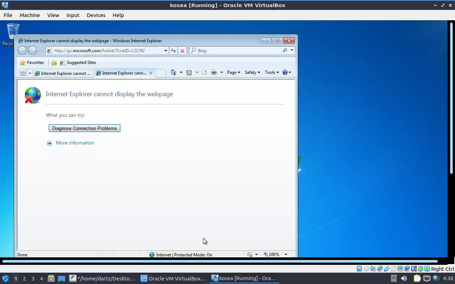Click the VirtualBox network status icon

click(380, 269)
